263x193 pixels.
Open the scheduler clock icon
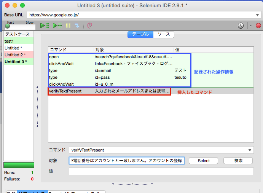pos(241,26)
